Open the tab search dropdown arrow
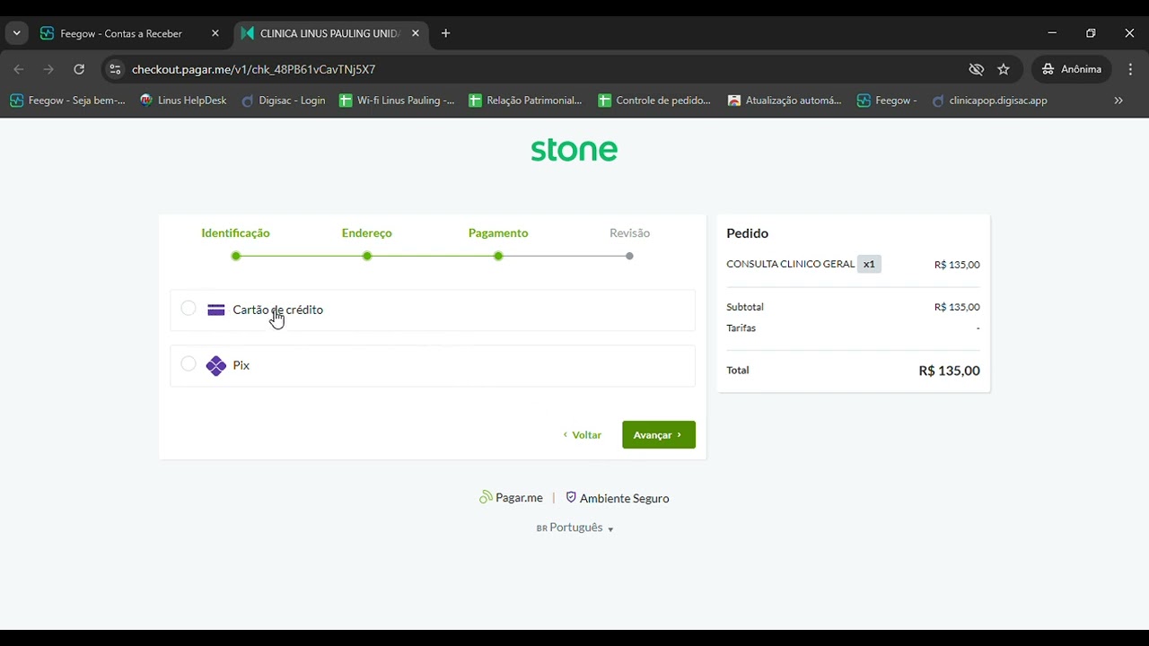Image resolution: width=1149 pixels, height=646 pixels. (x=16, y=33)
